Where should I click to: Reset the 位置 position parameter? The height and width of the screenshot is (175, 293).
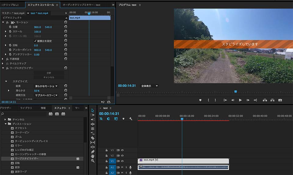click(x=66, y=27)
